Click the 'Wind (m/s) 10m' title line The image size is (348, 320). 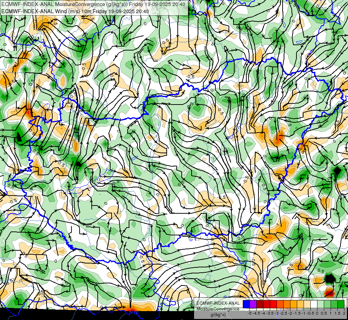click(x=75, y=11)
